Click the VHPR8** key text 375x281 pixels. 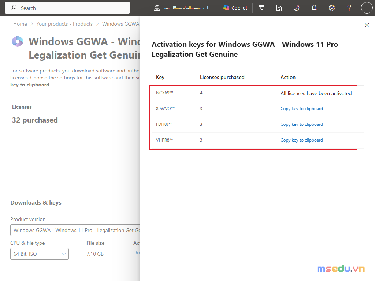(x=164, y=140)
